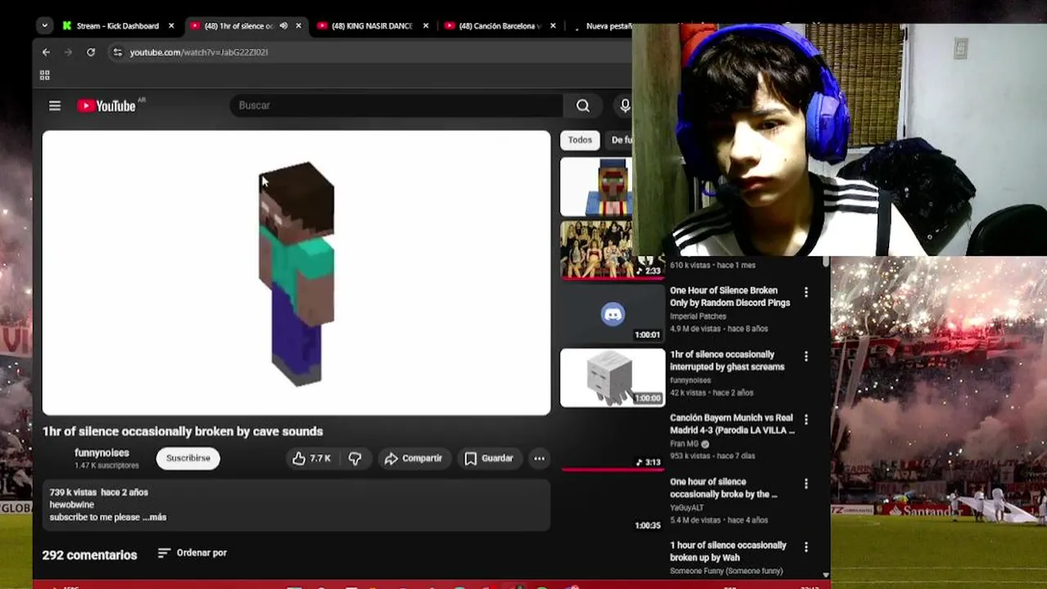Open YouTube hamburger guide menu
The width and height of the screenshot is (1047, 589).
tap(55, 106)
